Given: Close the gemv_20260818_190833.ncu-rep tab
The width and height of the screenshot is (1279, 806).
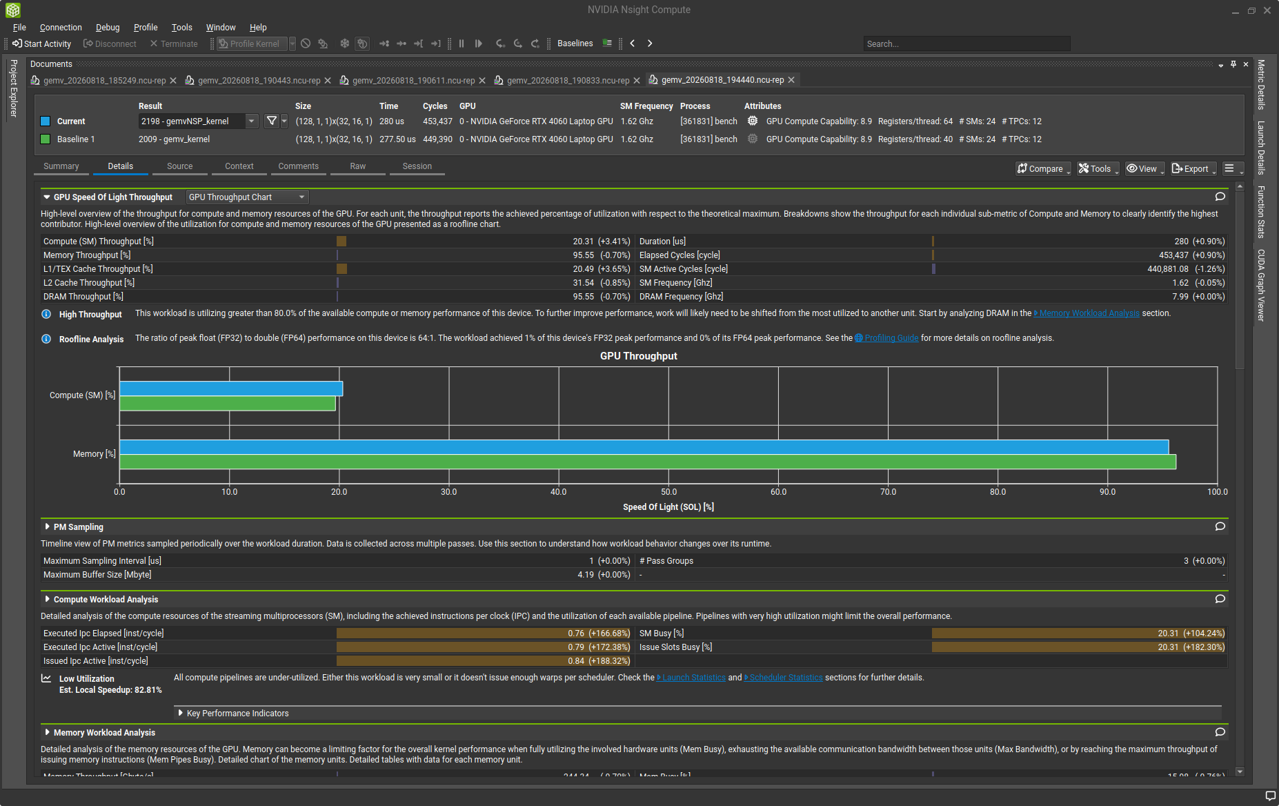Looking at the screenshot, I should point(637,81).
